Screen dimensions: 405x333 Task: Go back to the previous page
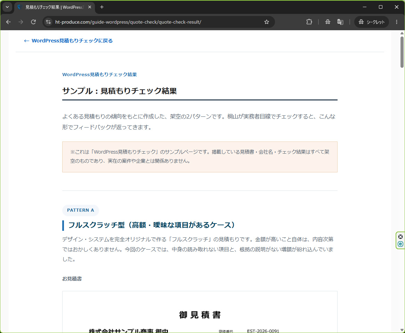pos(8,22)
